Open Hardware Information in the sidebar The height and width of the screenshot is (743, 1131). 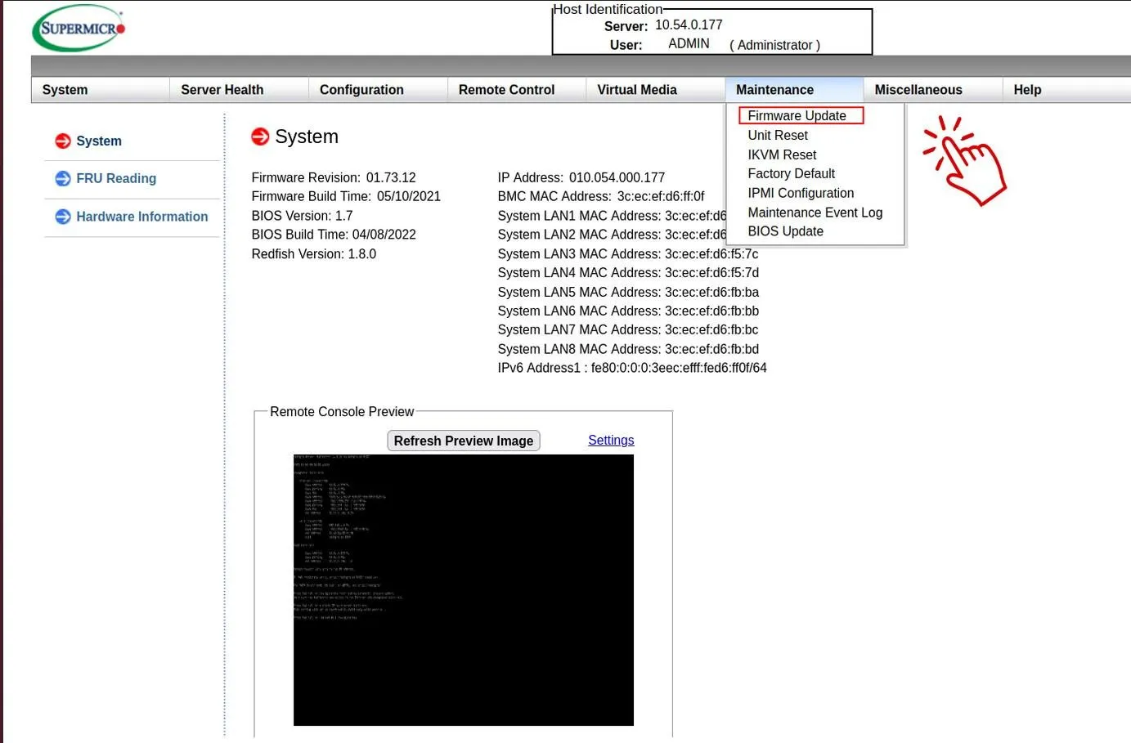point(141,217)
